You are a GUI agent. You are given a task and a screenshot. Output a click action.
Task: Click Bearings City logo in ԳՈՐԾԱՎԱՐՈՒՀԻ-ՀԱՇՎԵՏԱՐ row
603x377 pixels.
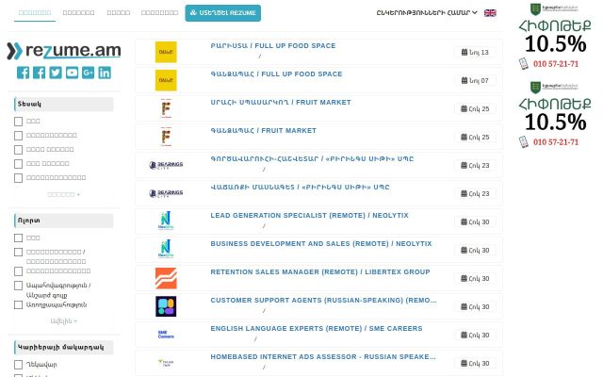(x=166, y=165)
